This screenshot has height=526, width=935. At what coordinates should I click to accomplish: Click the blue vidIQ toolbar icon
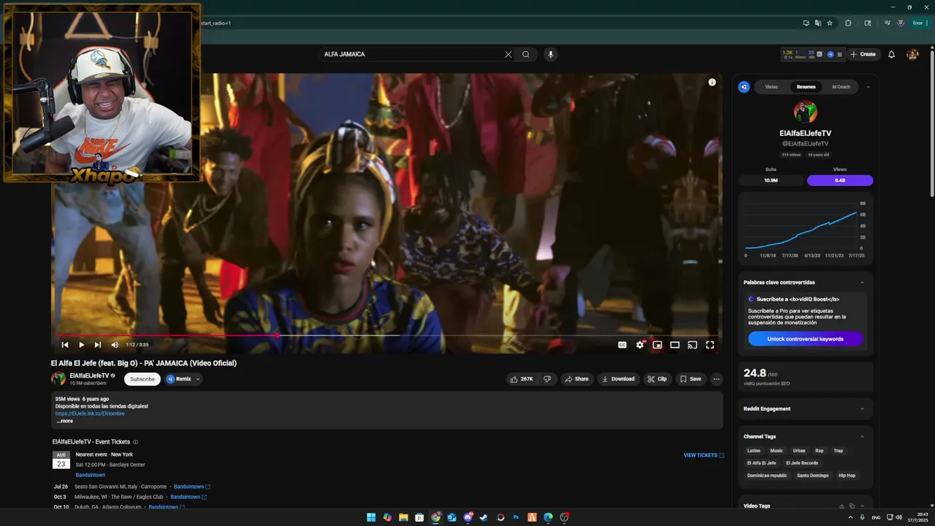[830, 54]
